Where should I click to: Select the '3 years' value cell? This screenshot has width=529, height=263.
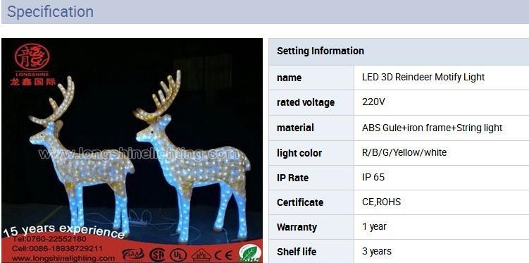tap(441, 252)
